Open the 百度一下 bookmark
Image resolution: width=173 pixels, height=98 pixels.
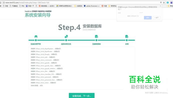(30, 6)
